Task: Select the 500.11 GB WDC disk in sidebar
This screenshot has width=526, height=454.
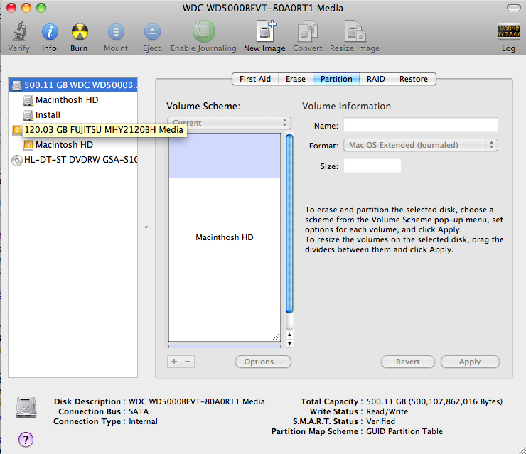Action: click(73, 85)
